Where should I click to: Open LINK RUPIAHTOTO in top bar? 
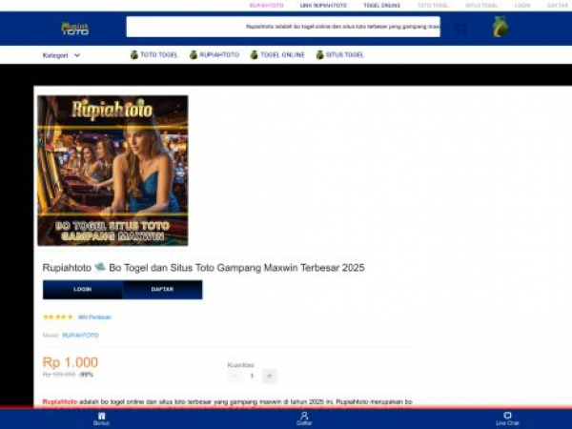click(x=323, y=6)
